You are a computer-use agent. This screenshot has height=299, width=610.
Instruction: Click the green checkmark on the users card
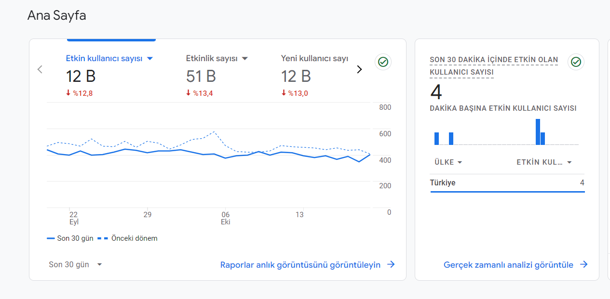383,62
